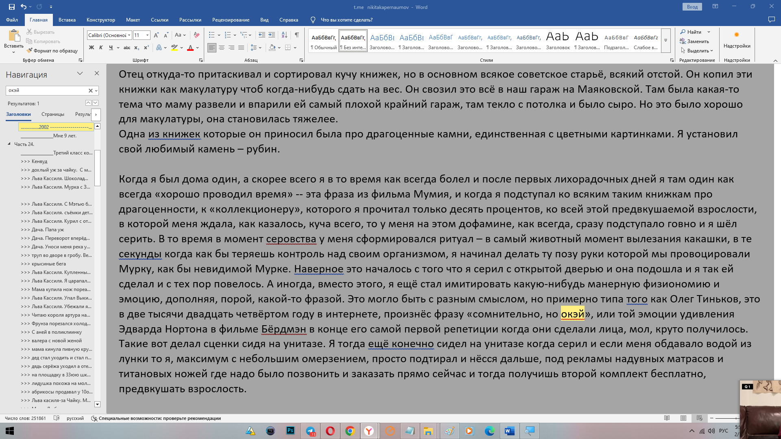
Task: Launch Google Chrome from the taskbar
Action: point(350,431)
